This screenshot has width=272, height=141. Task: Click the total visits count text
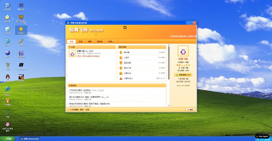point(183,82)
